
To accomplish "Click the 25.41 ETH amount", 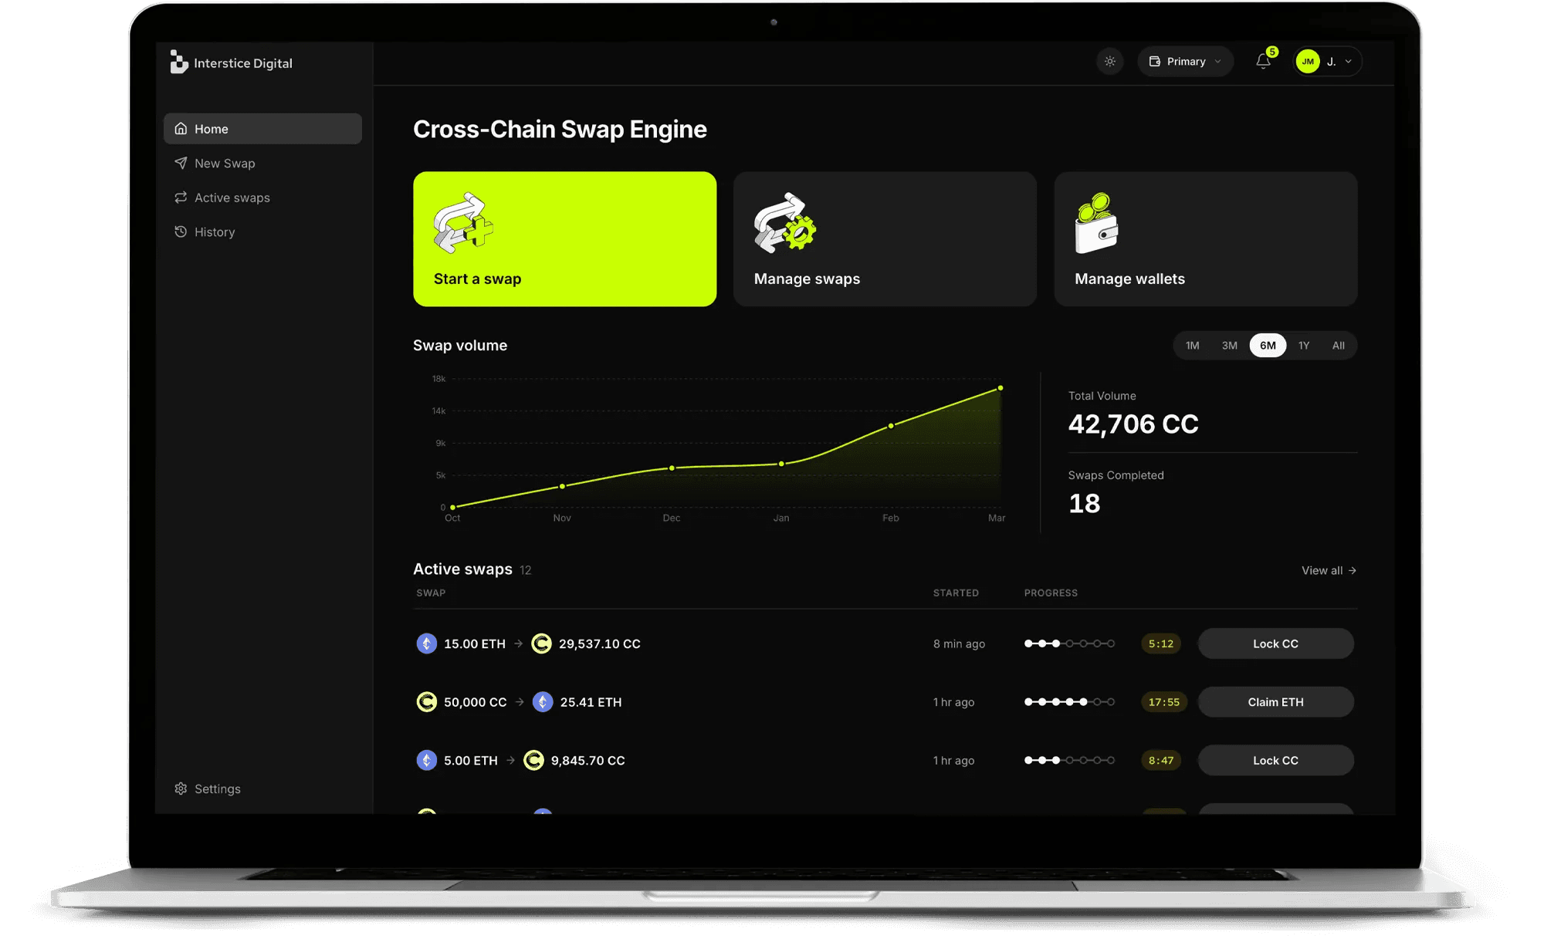I will point(591,702).
